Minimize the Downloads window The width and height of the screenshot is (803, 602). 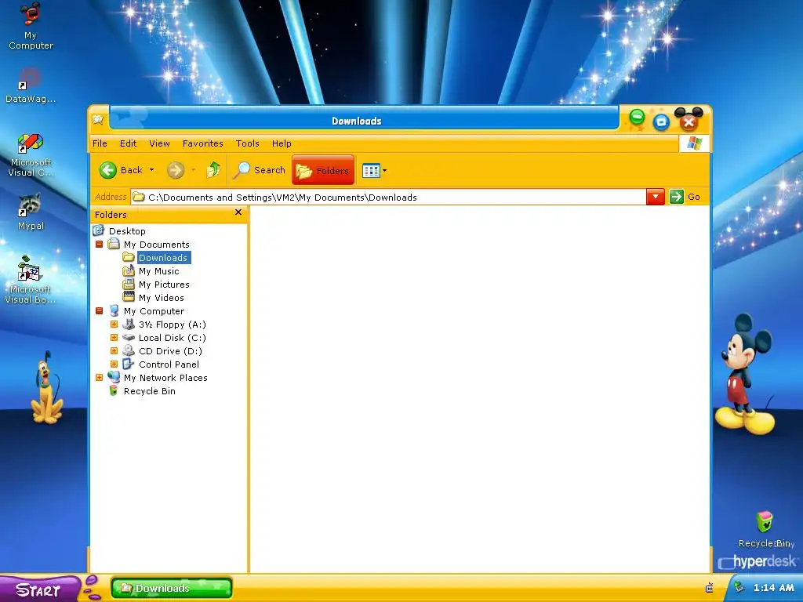637,118
